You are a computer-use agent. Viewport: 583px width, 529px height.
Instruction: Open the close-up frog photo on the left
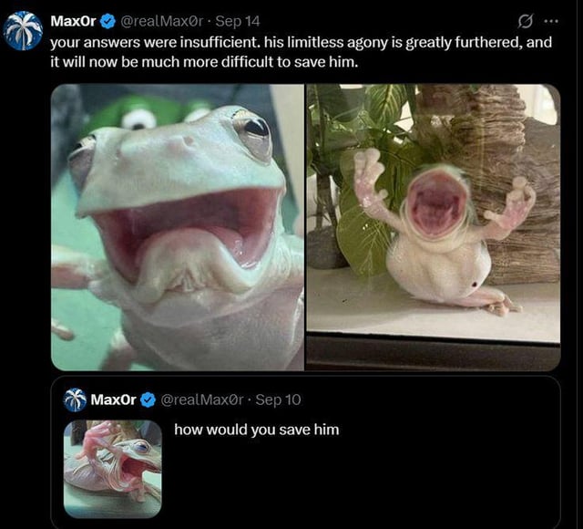(x=178, y=227)
